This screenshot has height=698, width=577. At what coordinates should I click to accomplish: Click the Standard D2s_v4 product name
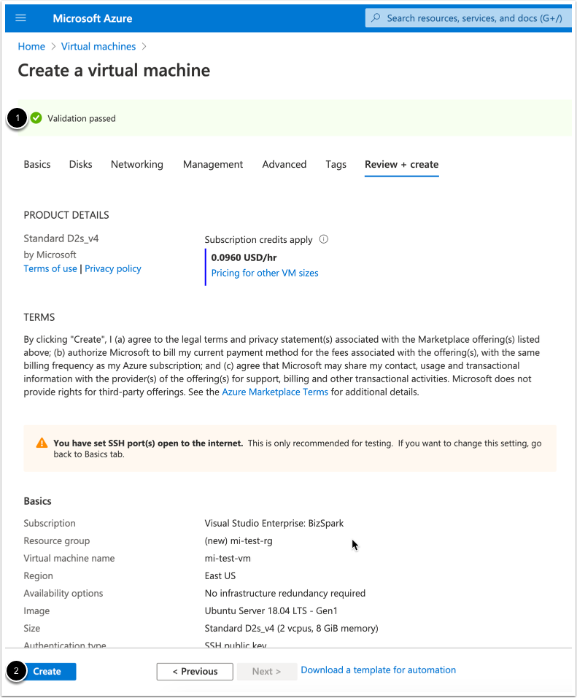click(61, 239)
